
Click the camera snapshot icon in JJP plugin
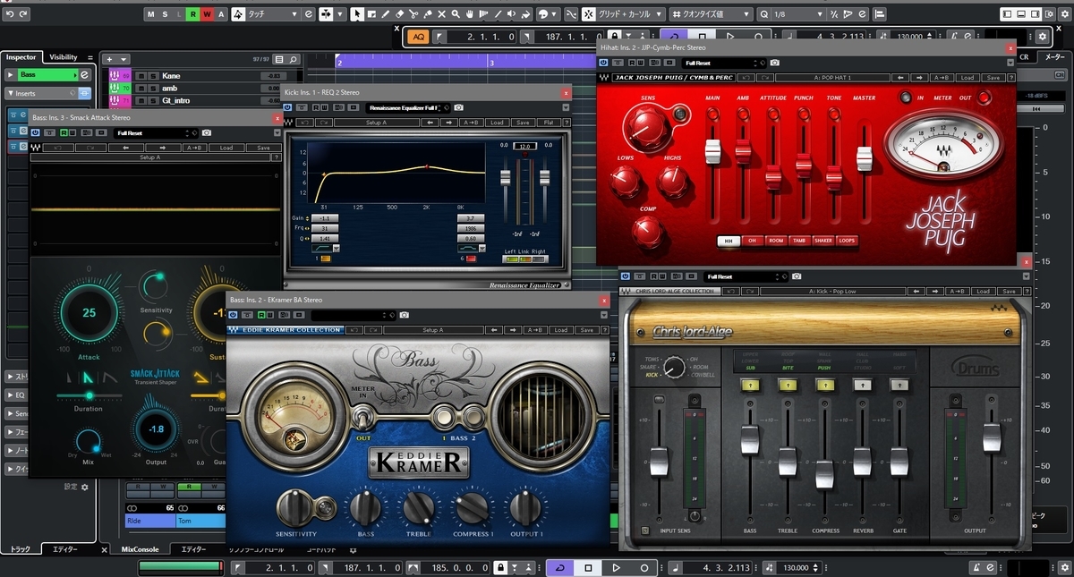click(774, 63)
